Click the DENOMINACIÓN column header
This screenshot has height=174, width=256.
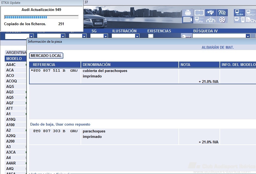tap(130, 65)
